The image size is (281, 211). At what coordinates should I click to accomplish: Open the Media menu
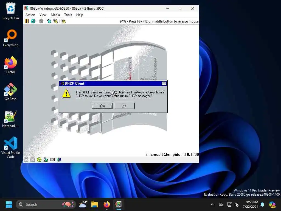coord(55,15)
